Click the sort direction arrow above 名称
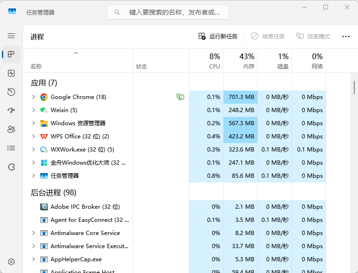Viewport: 358px width, 273px height. tap(75, 53)
